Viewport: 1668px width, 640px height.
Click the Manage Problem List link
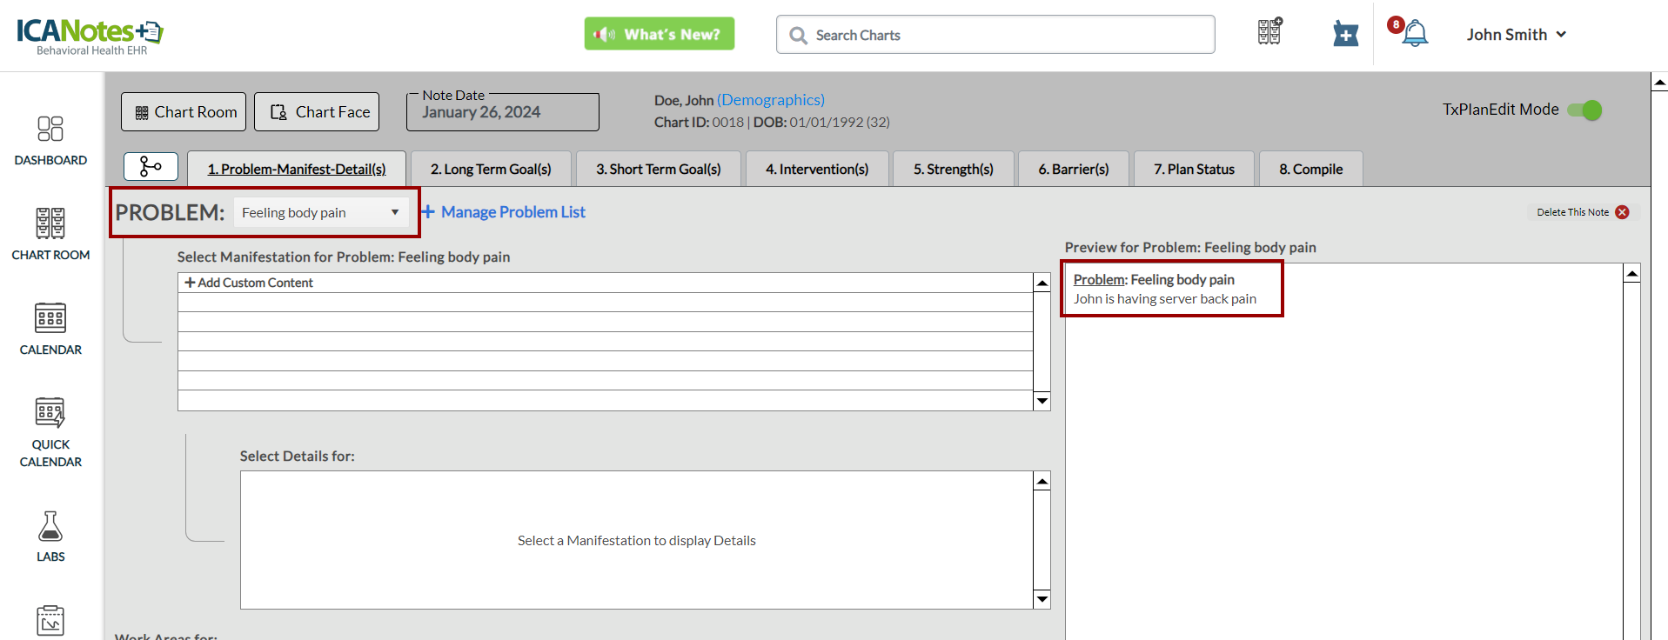point(512,212)
